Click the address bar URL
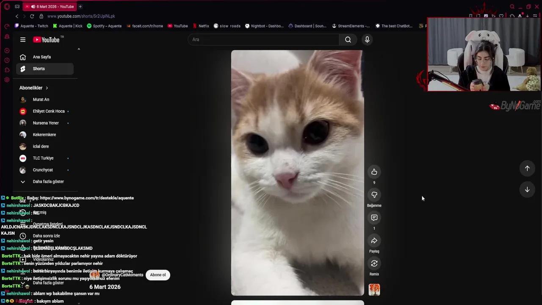The height and width of the screenshot is (305, 542). pos(81,16)
